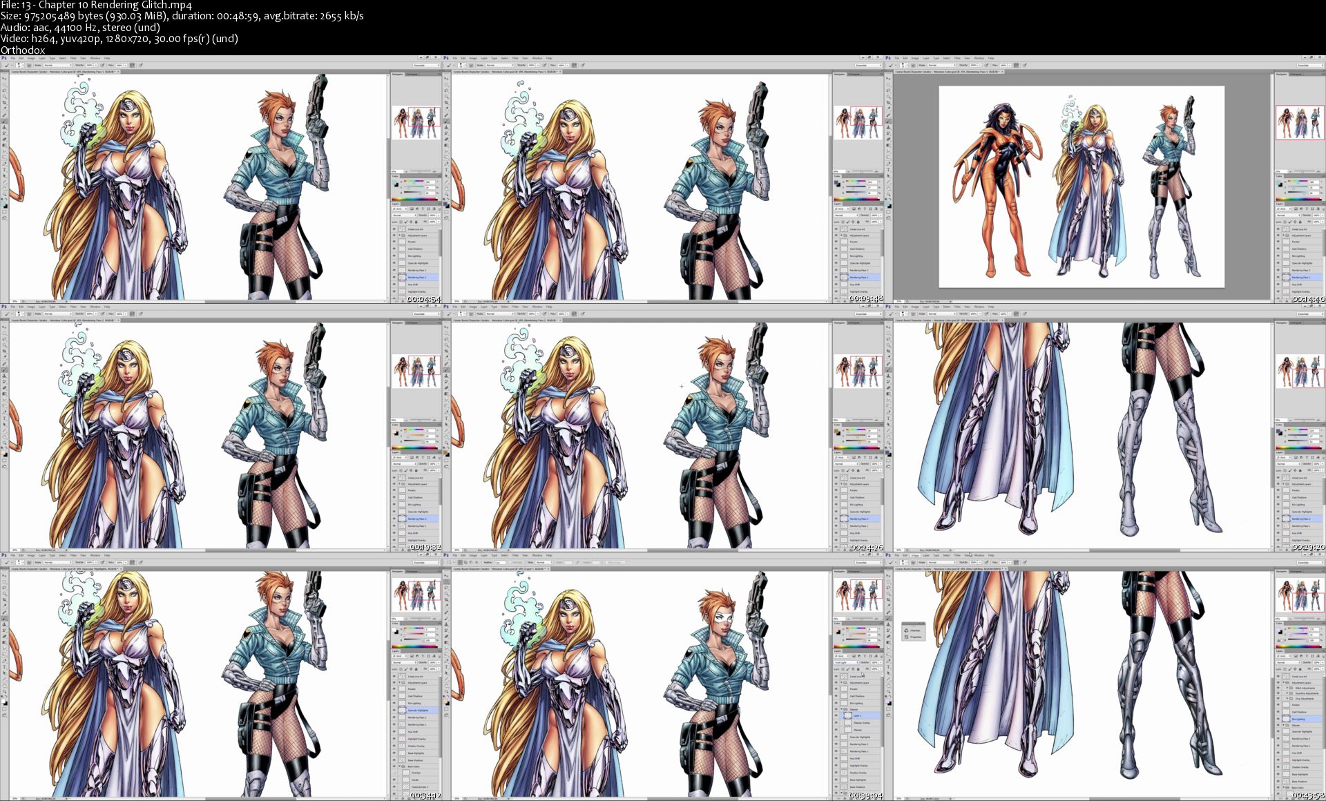The height and width of the screenshot is (801, 1326).
Task: Open brush Mode dropdown in the 00:04:54 frame
Action: [58, 65]
